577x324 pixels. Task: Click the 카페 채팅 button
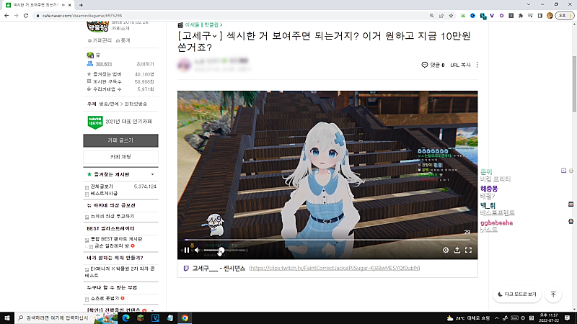tap(120, 157)
